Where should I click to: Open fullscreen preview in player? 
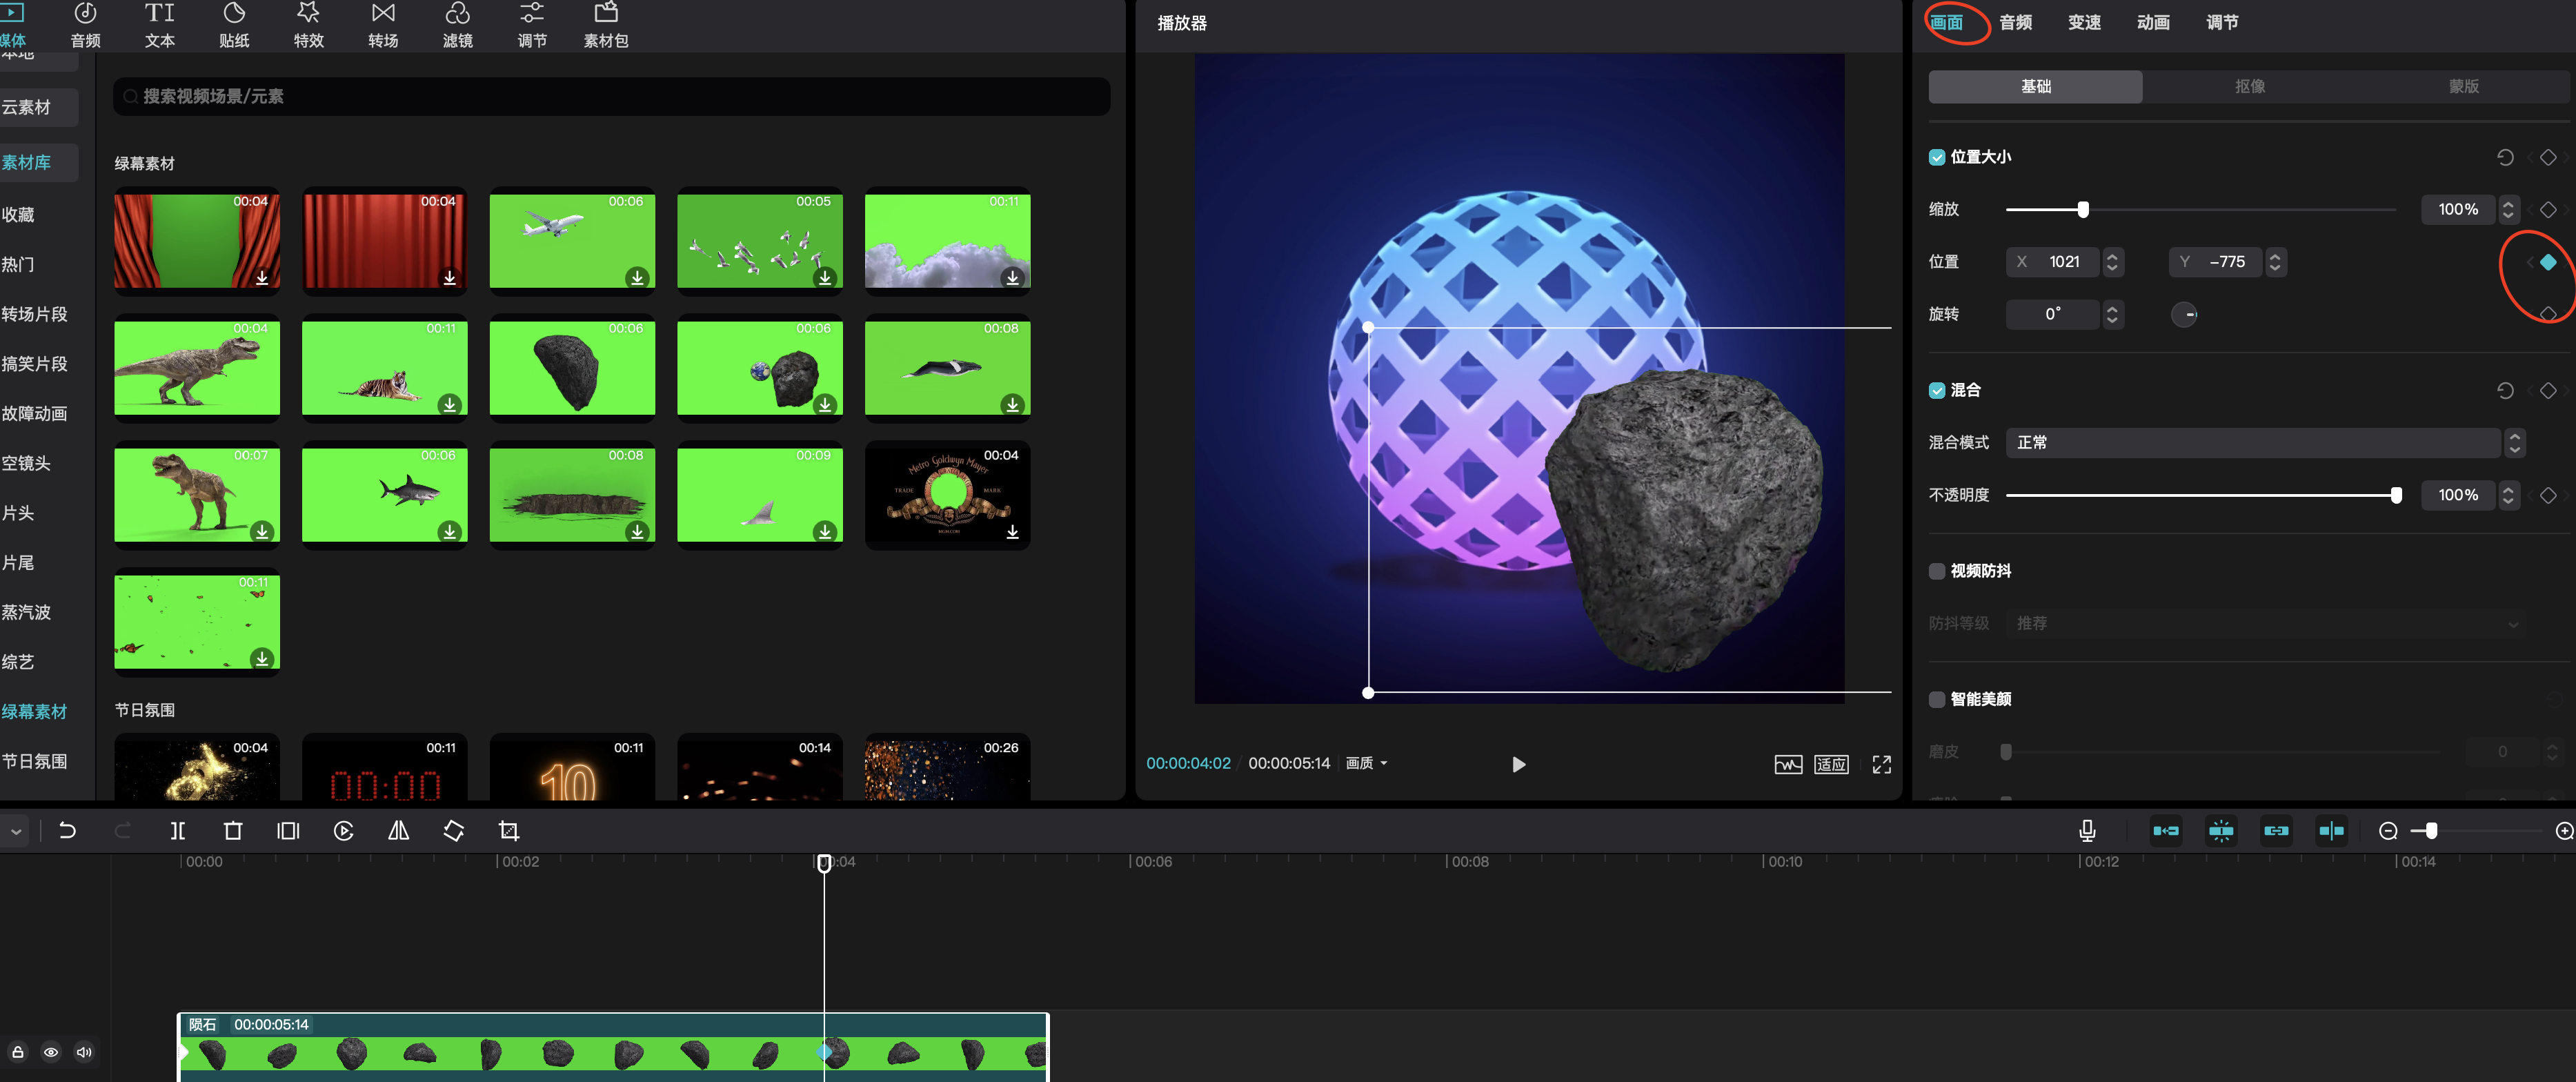tap(1881, 764)
